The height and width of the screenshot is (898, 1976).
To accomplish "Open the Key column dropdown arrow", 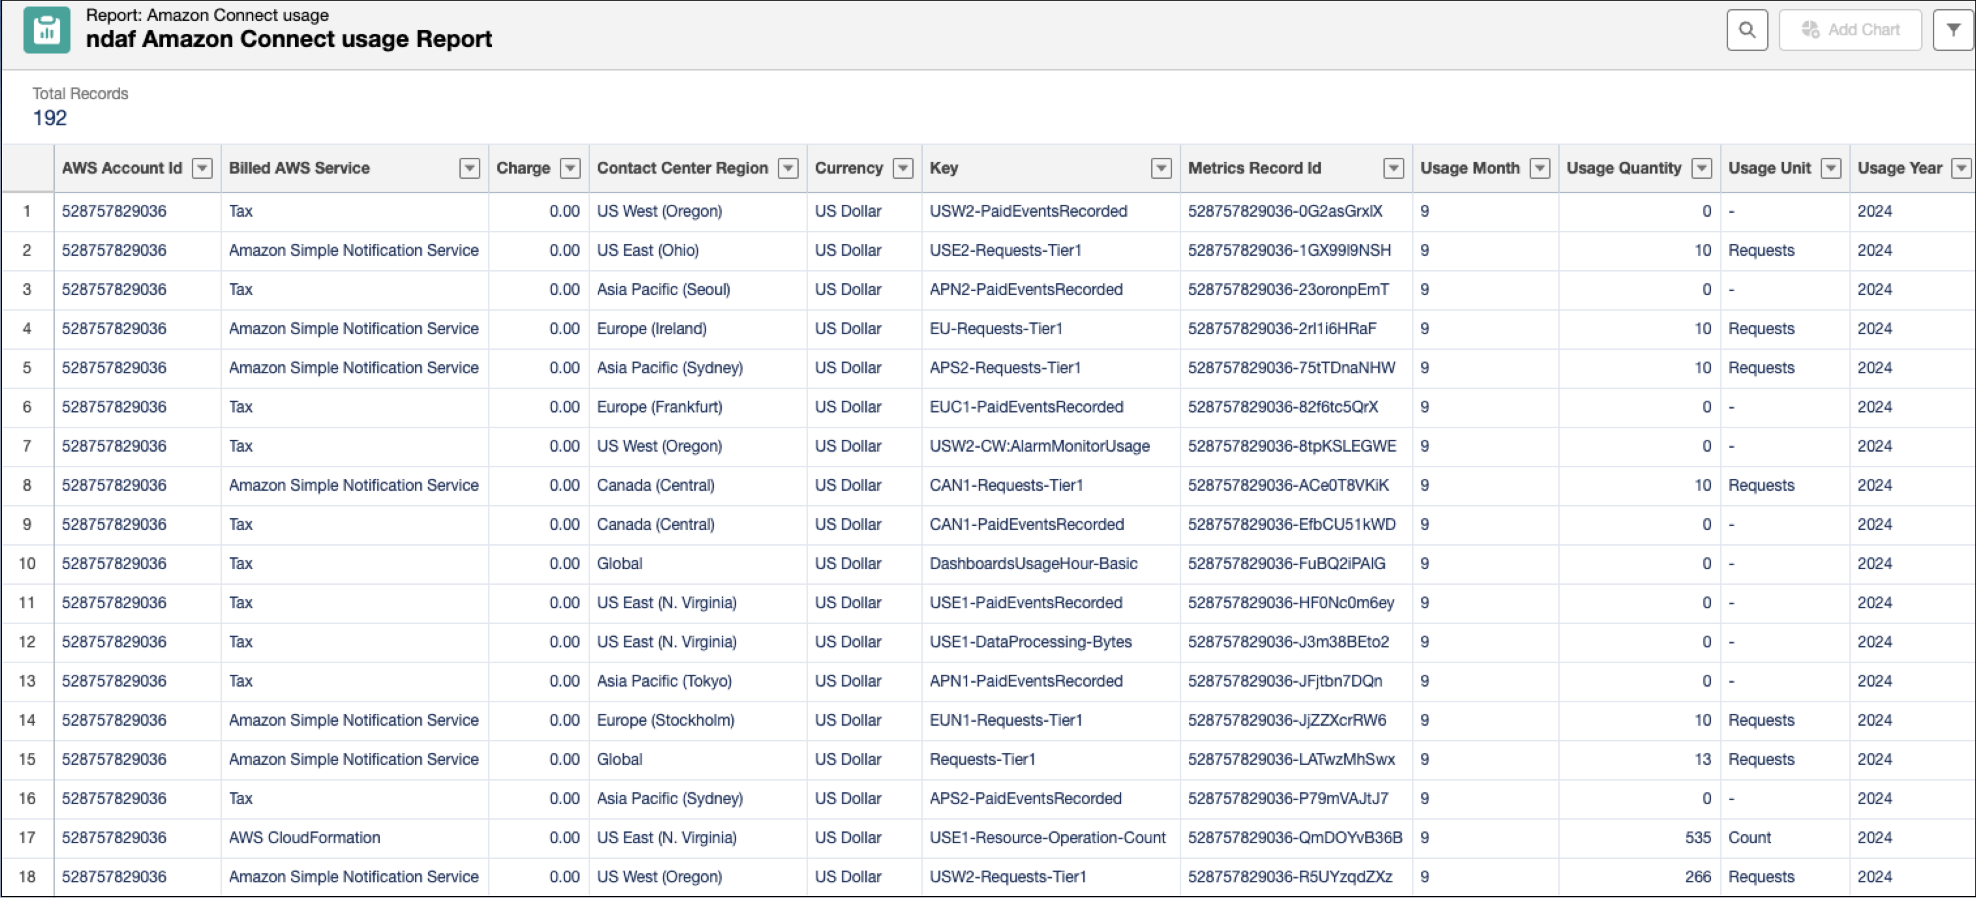I will [x=1162, y=168].
